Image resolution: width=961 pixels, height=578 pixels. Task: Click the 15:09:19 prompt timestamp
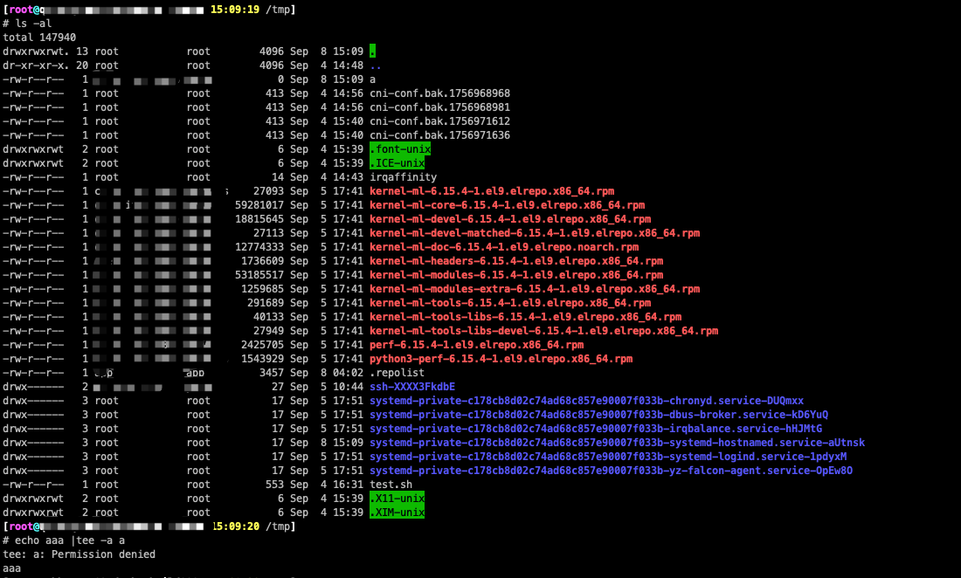click(235, 10)
